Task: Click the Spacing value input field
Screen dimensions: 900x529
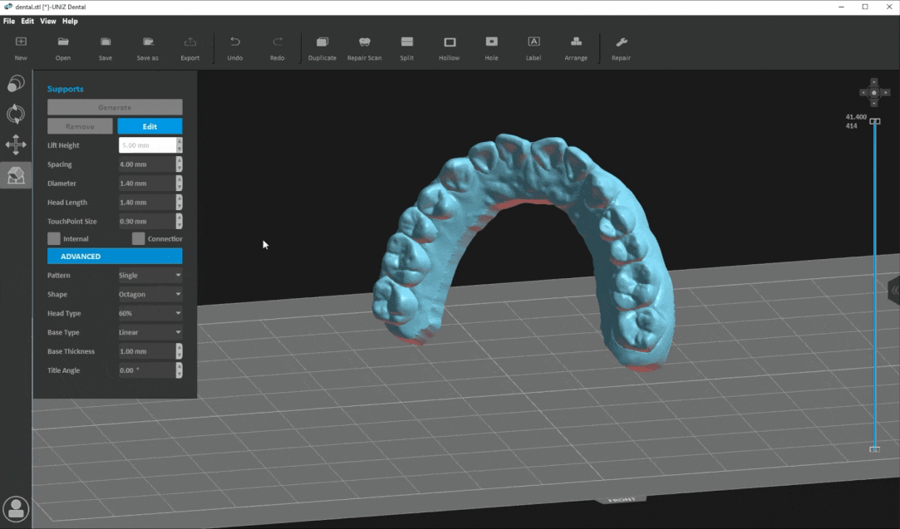Action: (146, 164)
